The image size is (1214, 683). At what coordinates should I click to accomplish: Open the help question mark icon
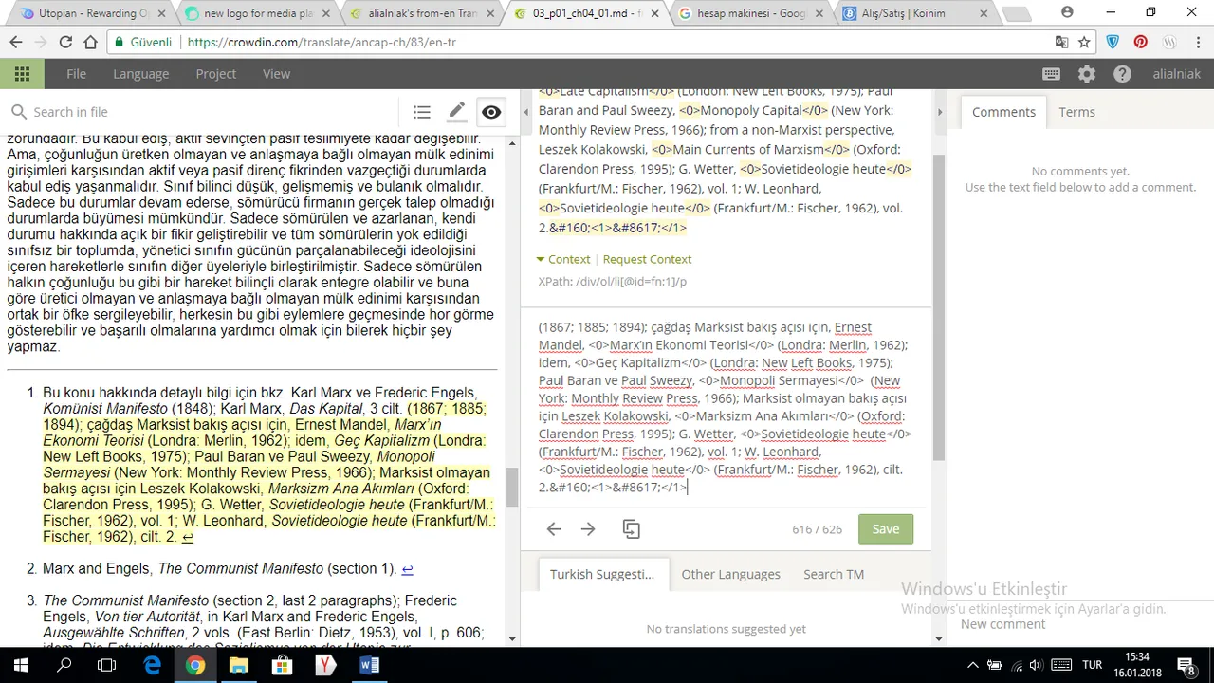pyautogui.click(x=1122, y=74)
